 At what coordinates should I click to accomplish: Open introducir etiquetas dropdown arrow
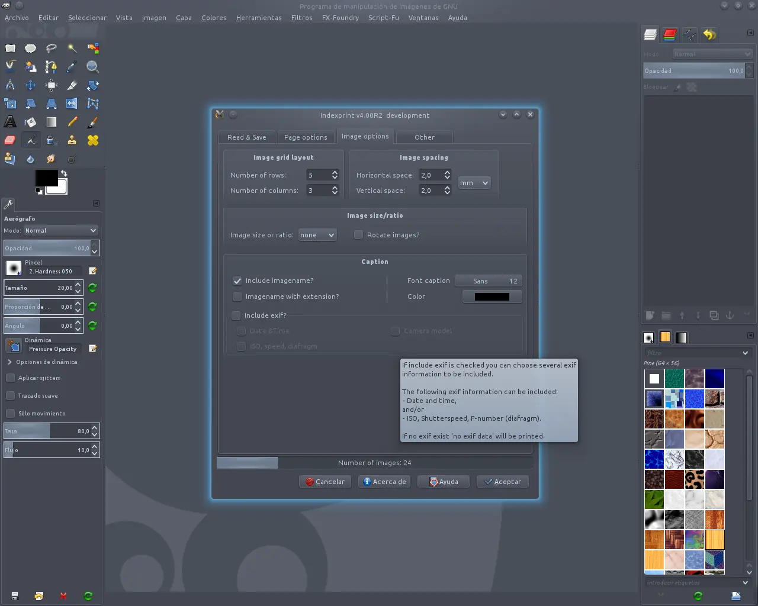click(746, 583)
